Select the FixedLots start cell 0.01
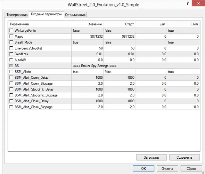The image size is (205, 174). tap(119, 54)
